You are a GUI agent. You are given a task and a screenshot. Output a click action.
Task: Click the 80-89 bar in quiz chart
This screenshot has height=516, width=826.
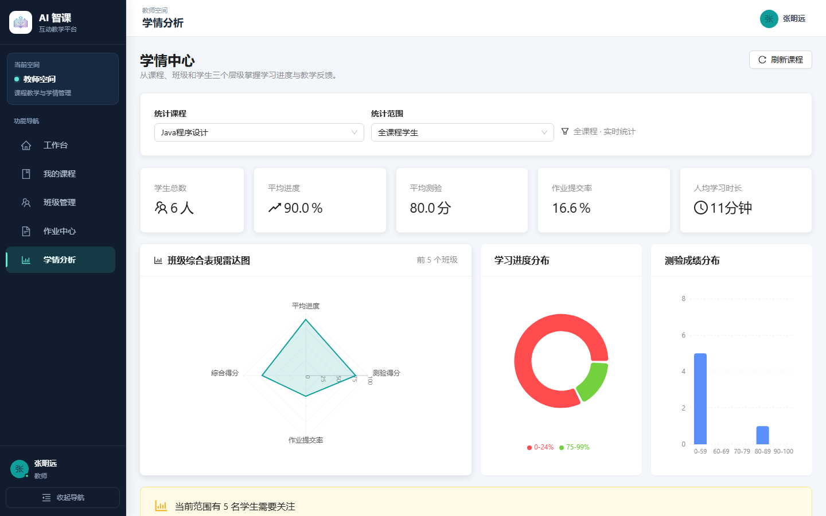(x=762, y=435)
